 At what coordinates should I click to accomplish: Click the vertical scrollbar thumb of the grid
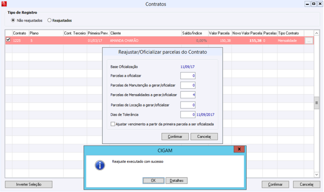[316, 103]
